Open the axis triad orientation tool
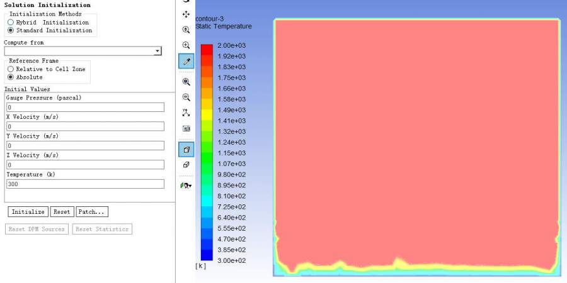 (x=186, y=113)
